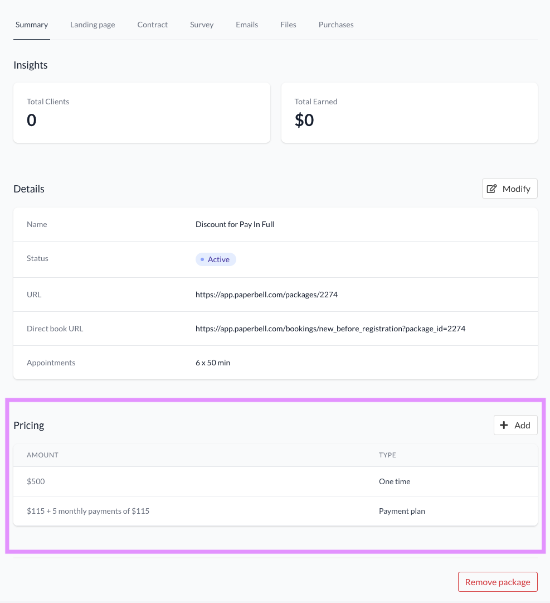Switch to the Landing page tab
550x603 pixels.
(x=93, y=25)
